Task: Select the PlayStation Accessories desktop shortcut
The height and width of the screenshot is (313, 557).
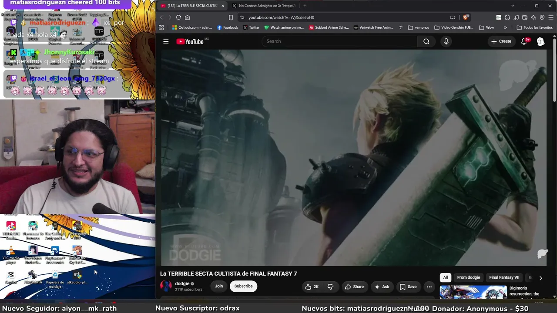Action: pyautogui.click(x=55, y=256)
